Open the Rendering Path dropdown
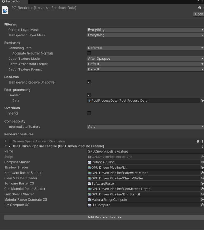 pyautogui.click(x=145, y=48)
